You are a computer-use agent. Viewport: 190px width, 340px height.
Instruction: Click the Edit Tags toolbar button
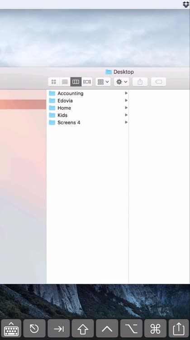click(x=158, y=82)
